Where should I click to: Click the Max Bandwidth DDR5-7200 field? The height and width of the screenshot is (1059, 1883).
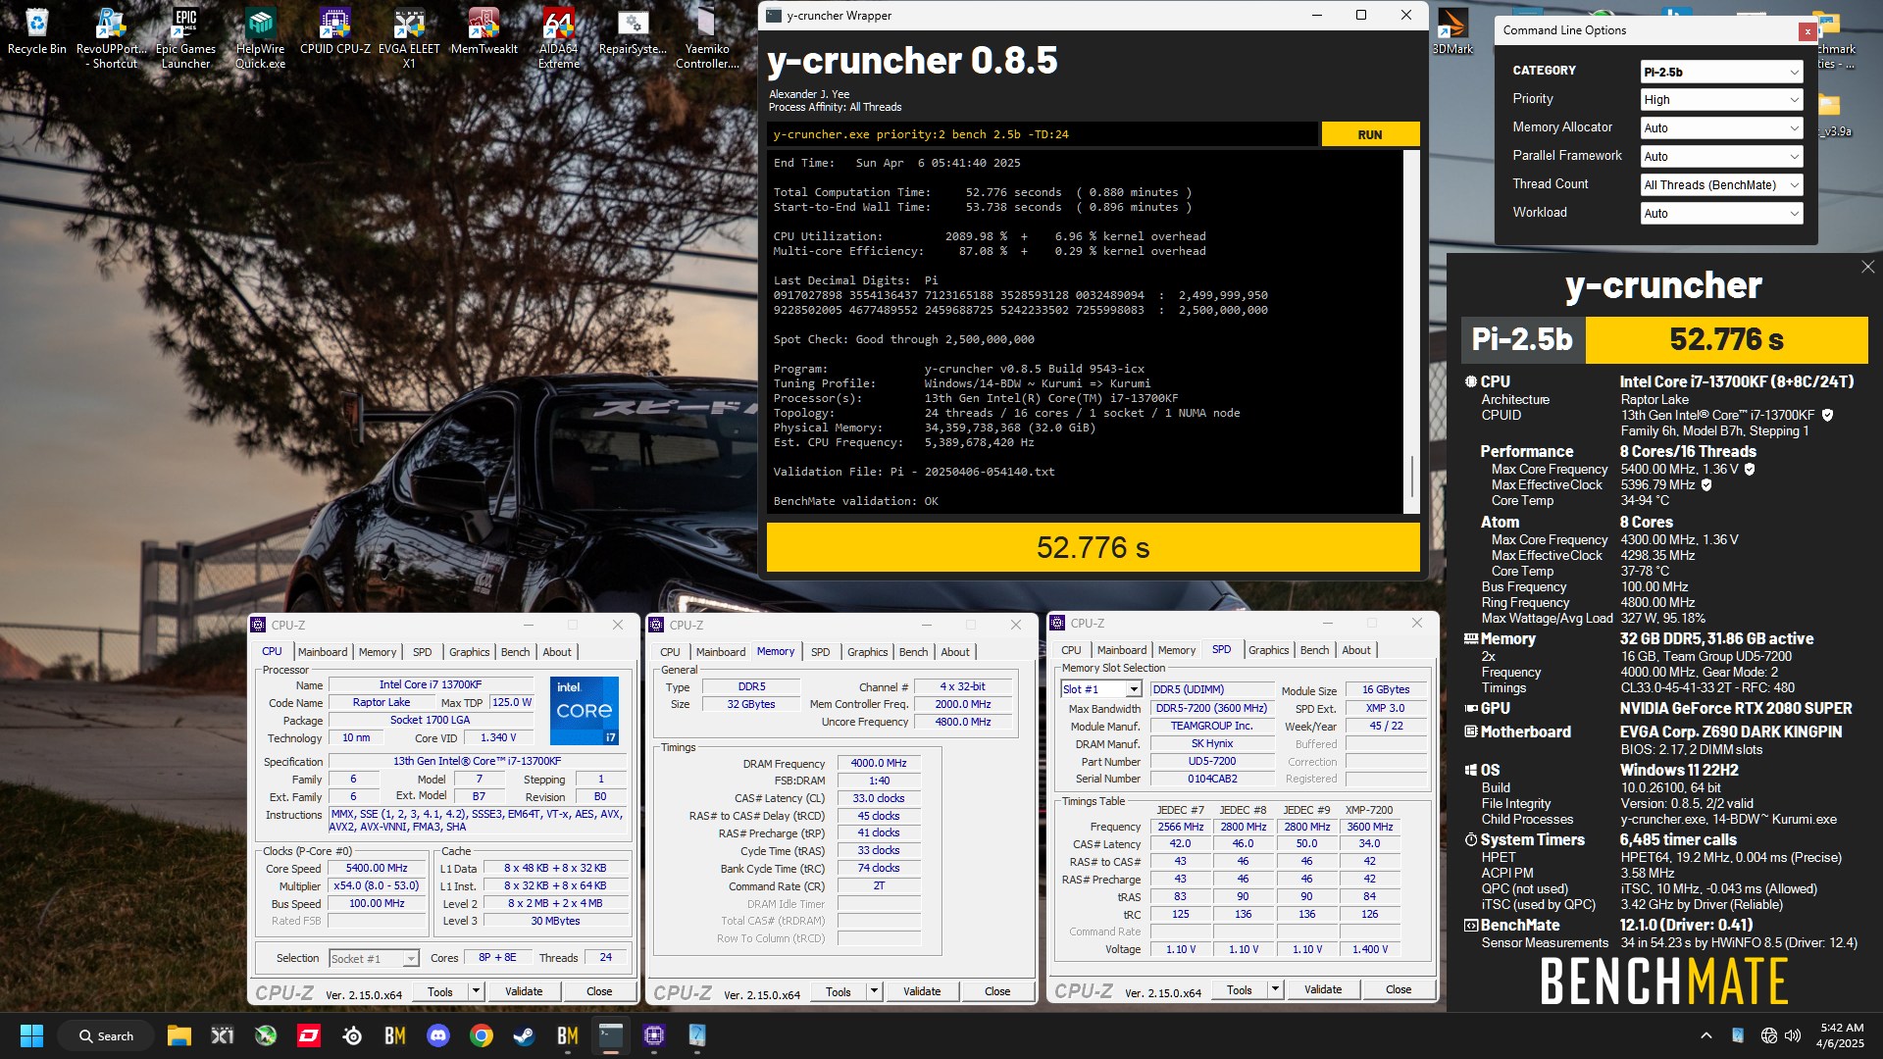pyautogui.click(x=1211, y=708)
